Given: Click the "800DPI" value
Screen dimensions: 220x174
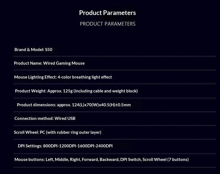Looking at the screenshot, I should pyautogui.click(x=50, y=146).
